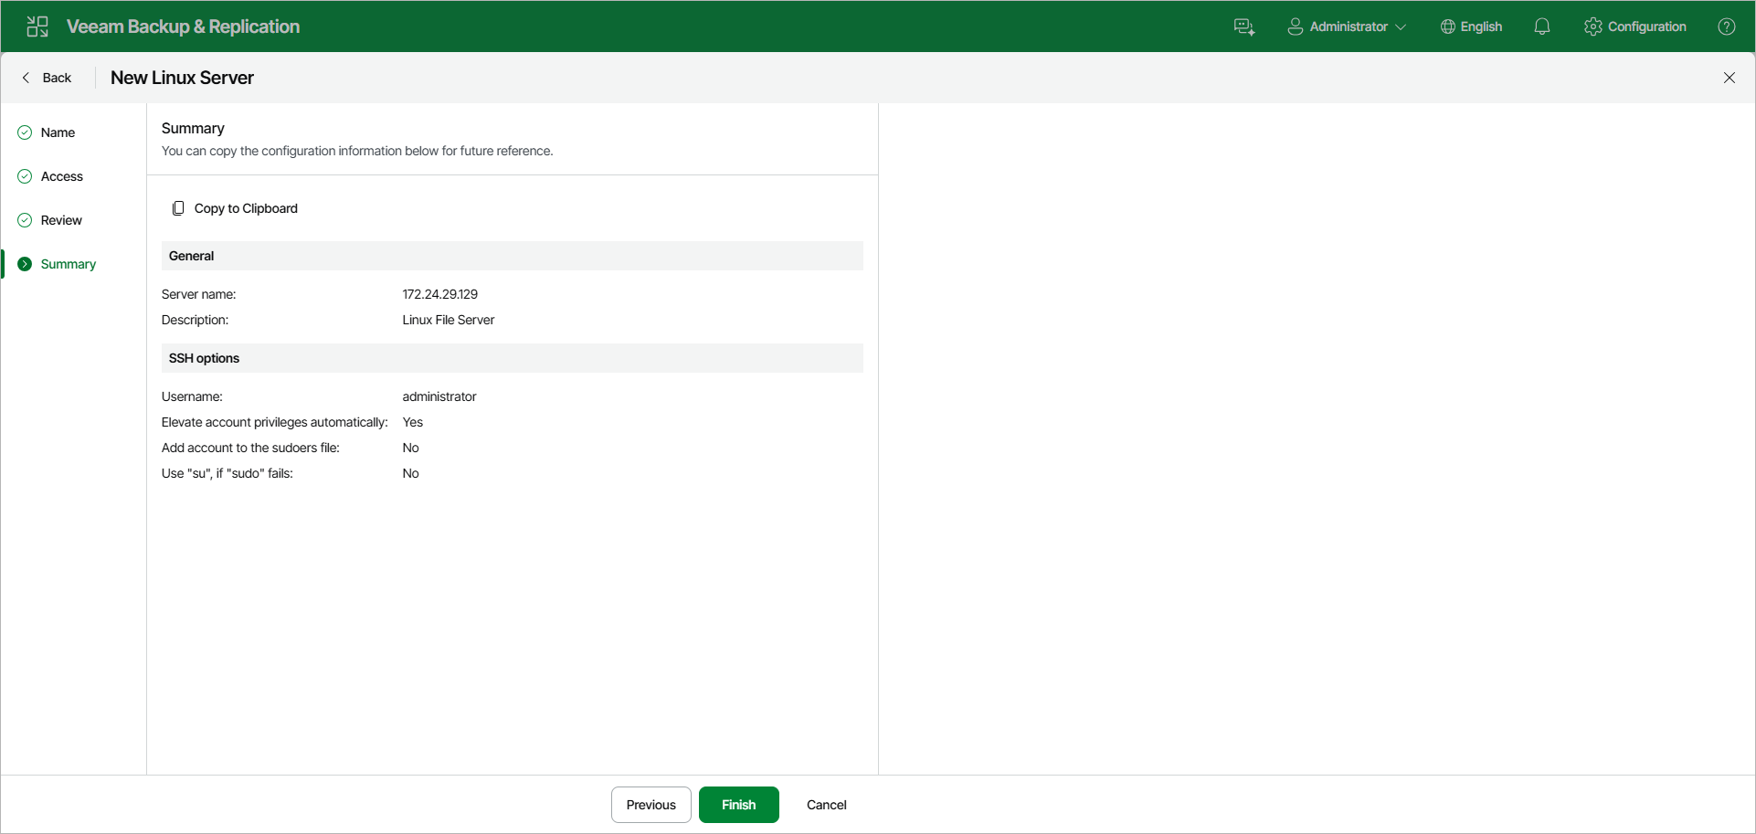1756x834 pixels.
Task: Go to the Review wizard step
Action: [61, 220]
